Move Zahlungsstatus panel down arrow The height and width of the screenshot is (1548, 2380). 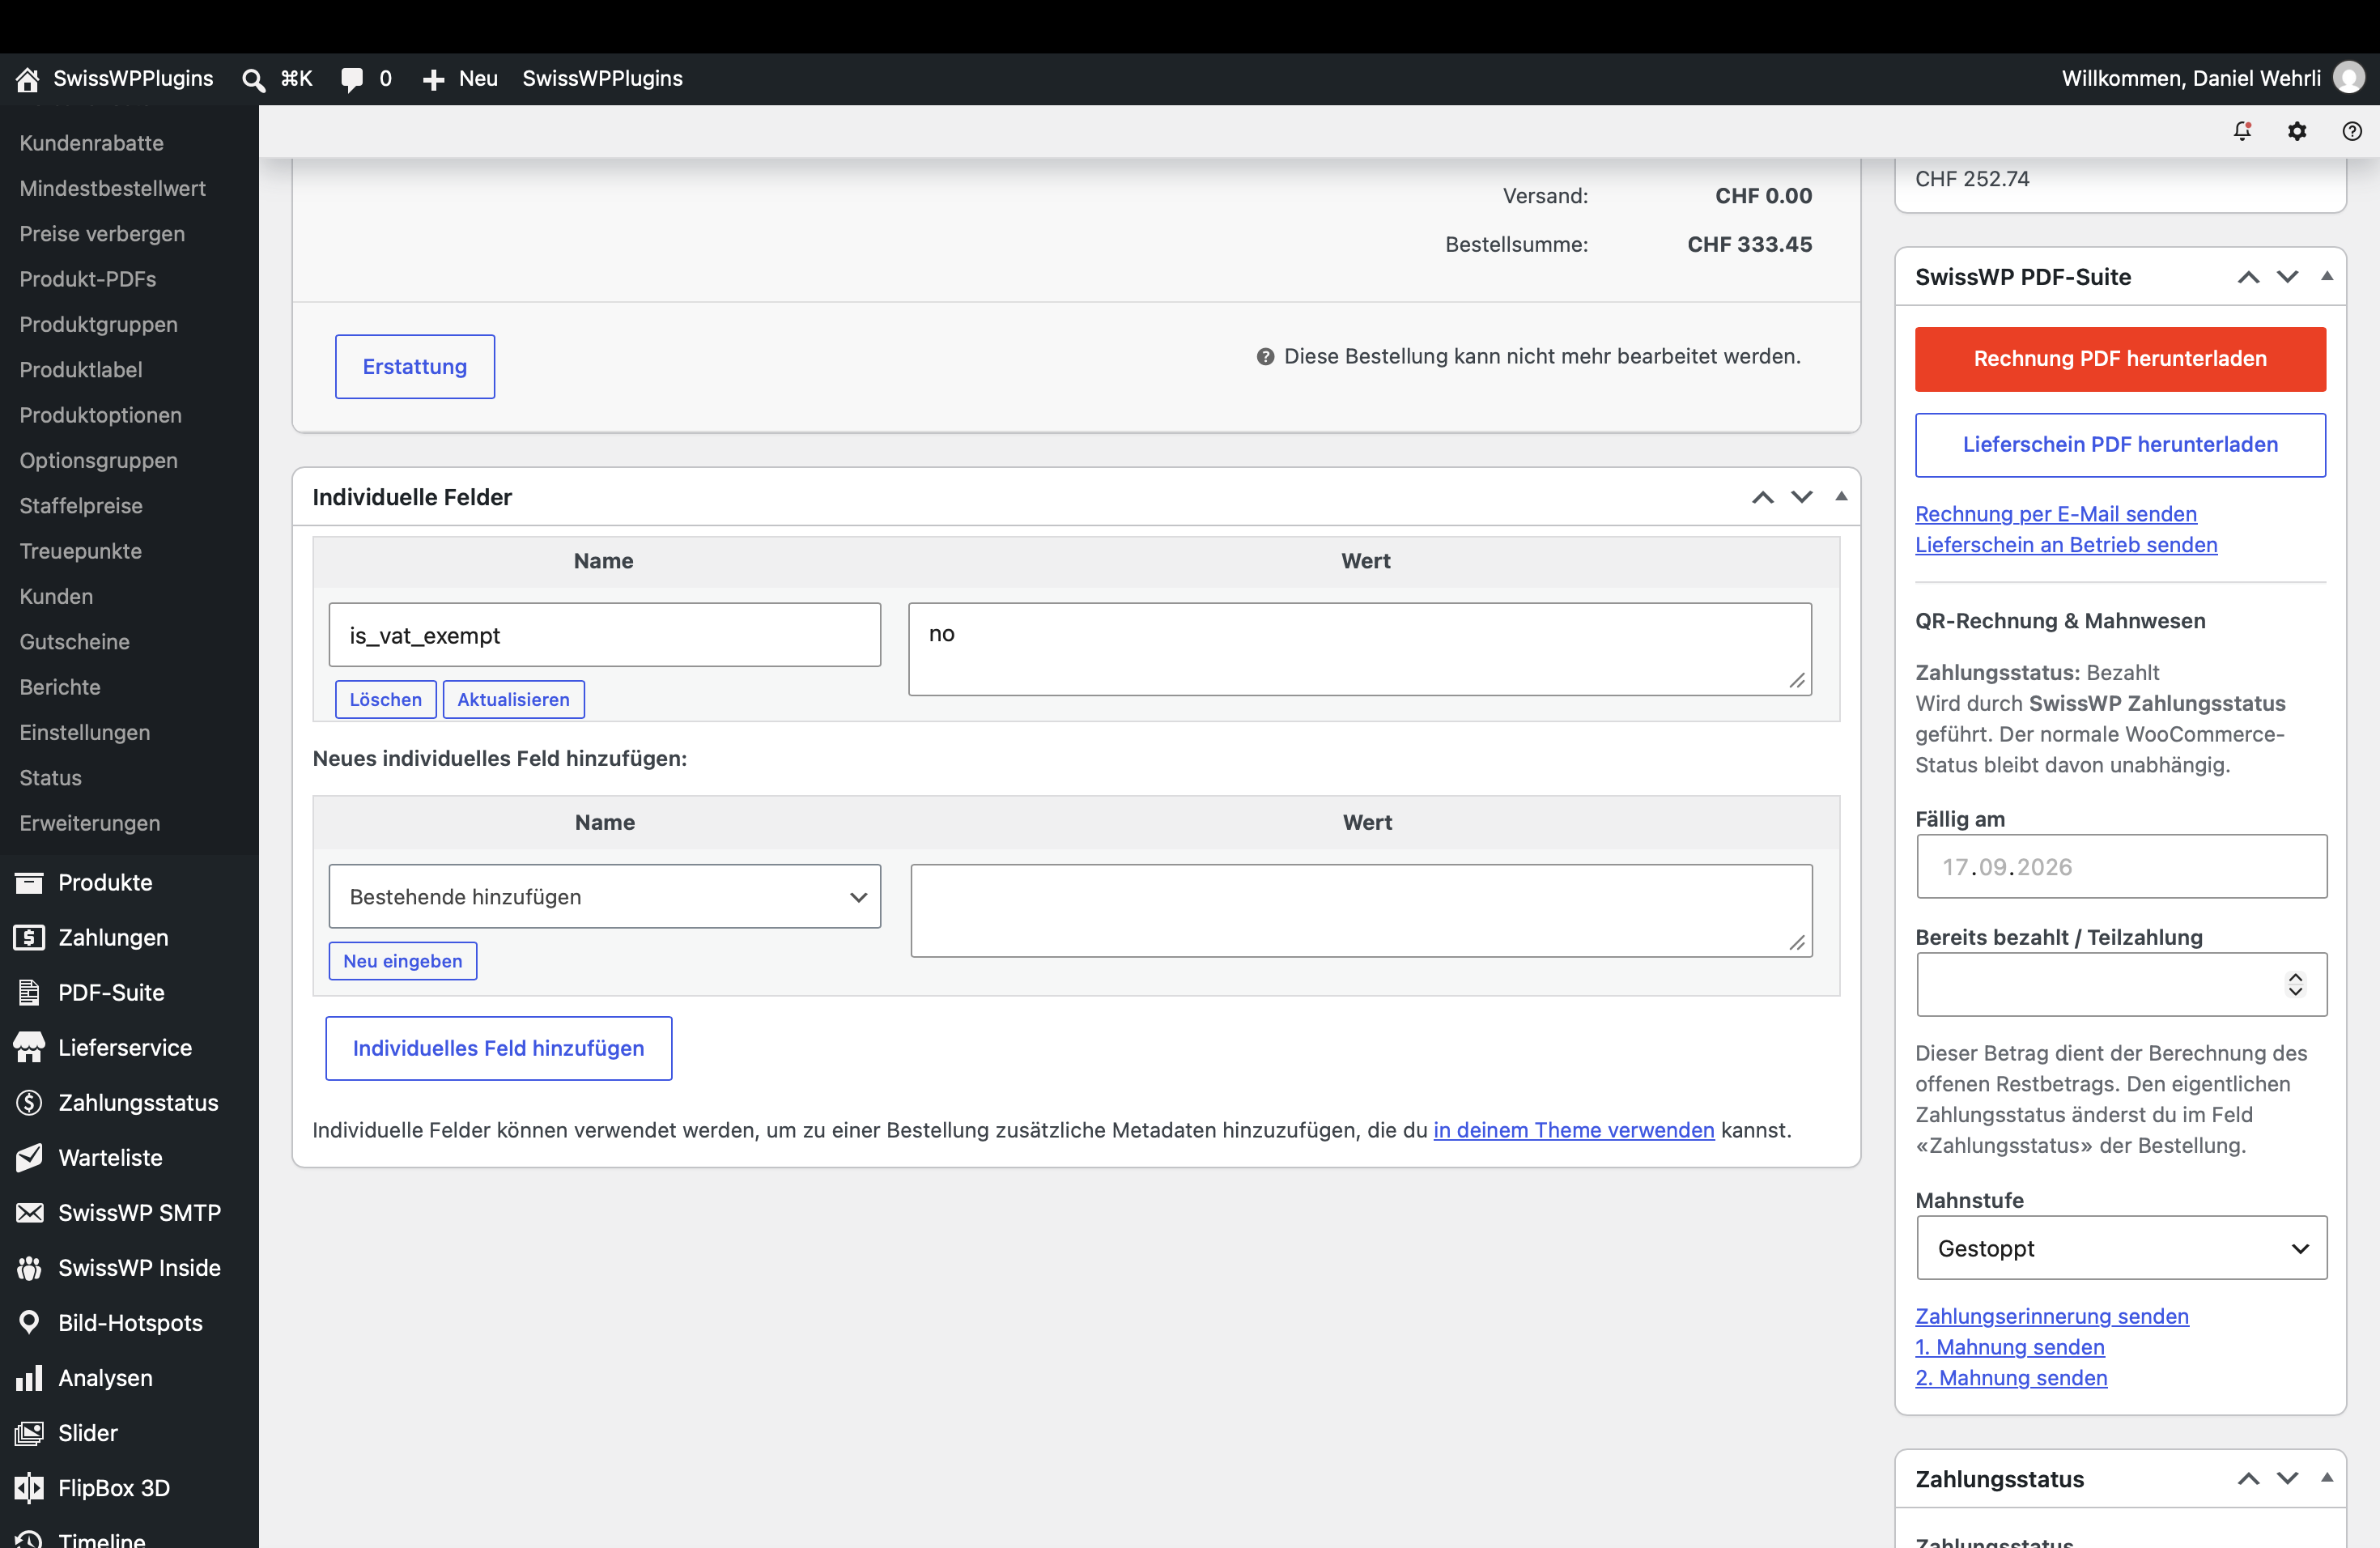(x=2288, y=1478)
